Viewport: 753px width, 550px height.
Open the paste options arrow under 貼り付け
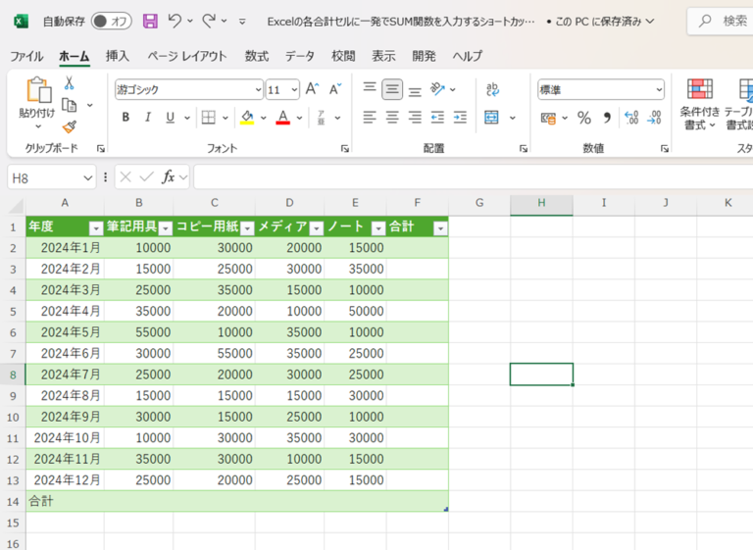(38, 126)
